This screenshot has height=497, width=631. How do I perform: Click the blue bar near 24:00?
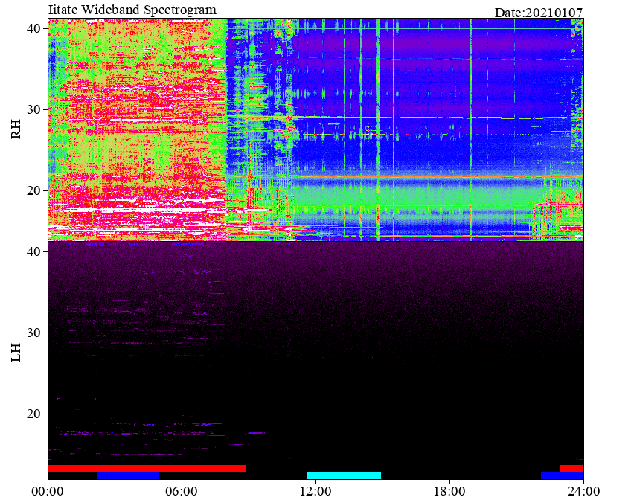pyautogui.click(x=563, y=475)
